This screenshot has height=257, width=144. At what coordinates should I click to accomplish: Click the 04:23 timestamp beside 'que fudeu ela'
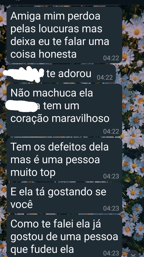[x=111, y=253]
